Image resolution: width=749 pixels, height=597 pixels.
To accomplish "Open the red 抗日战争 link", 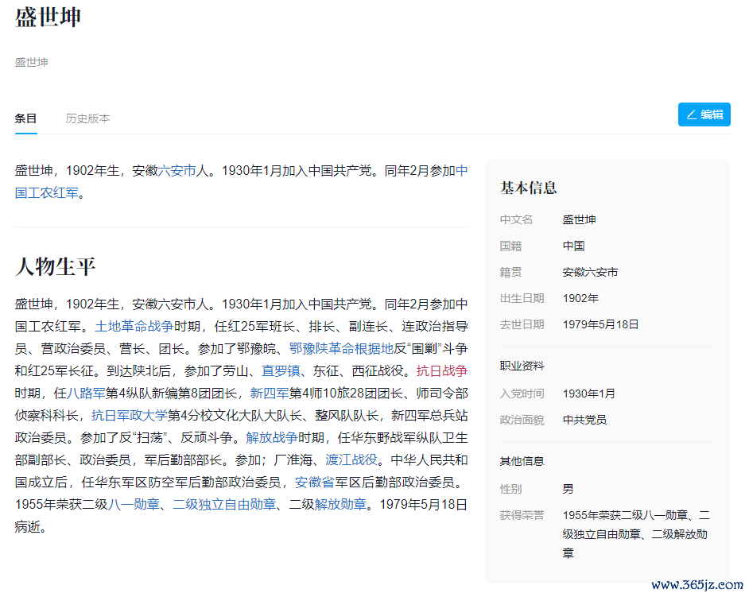I will [x=442, y=370].
